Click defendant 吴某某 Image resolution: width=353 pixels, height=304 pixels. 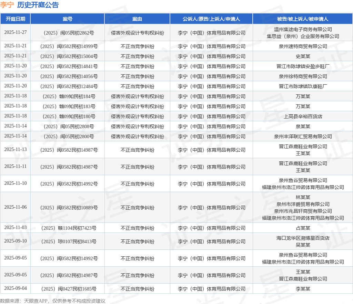click(x=303, y=245)
